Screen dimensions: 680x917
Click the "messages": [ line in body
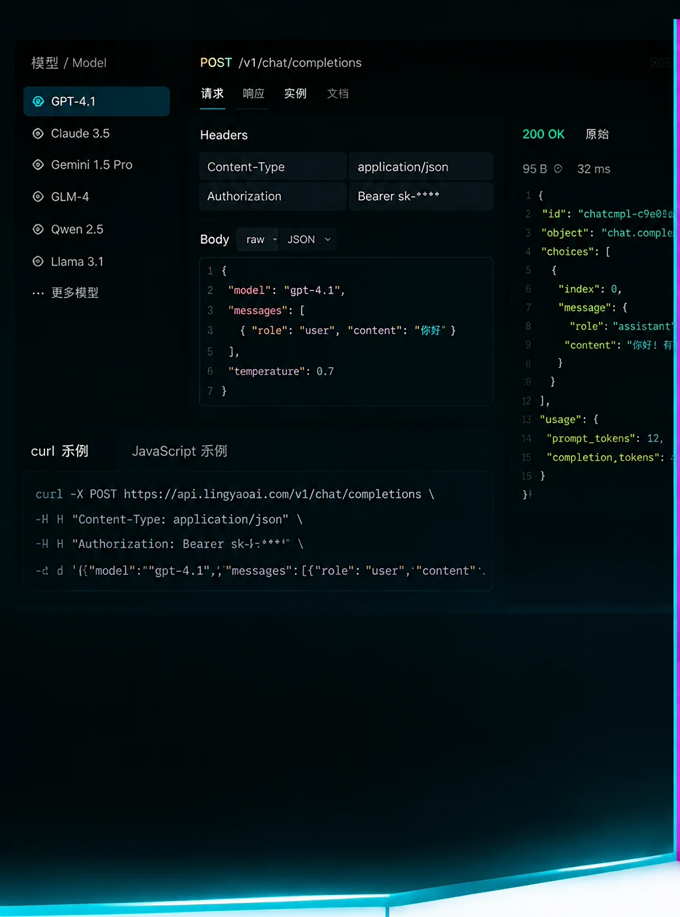click(266, 311)
